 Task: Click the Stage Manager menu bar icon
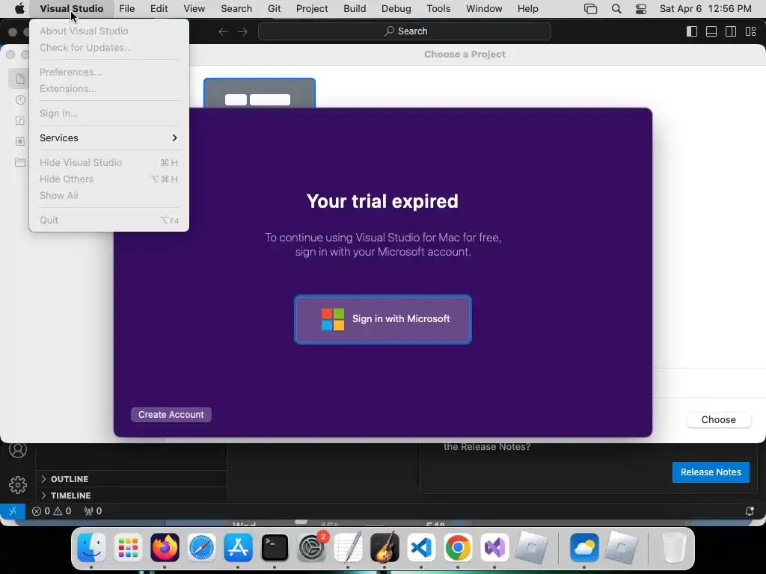point(591,9)
